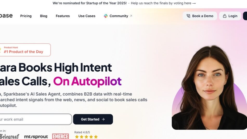247x139 pixels.
Task: Click the Telegraaf logo
Action: point(9,136)
